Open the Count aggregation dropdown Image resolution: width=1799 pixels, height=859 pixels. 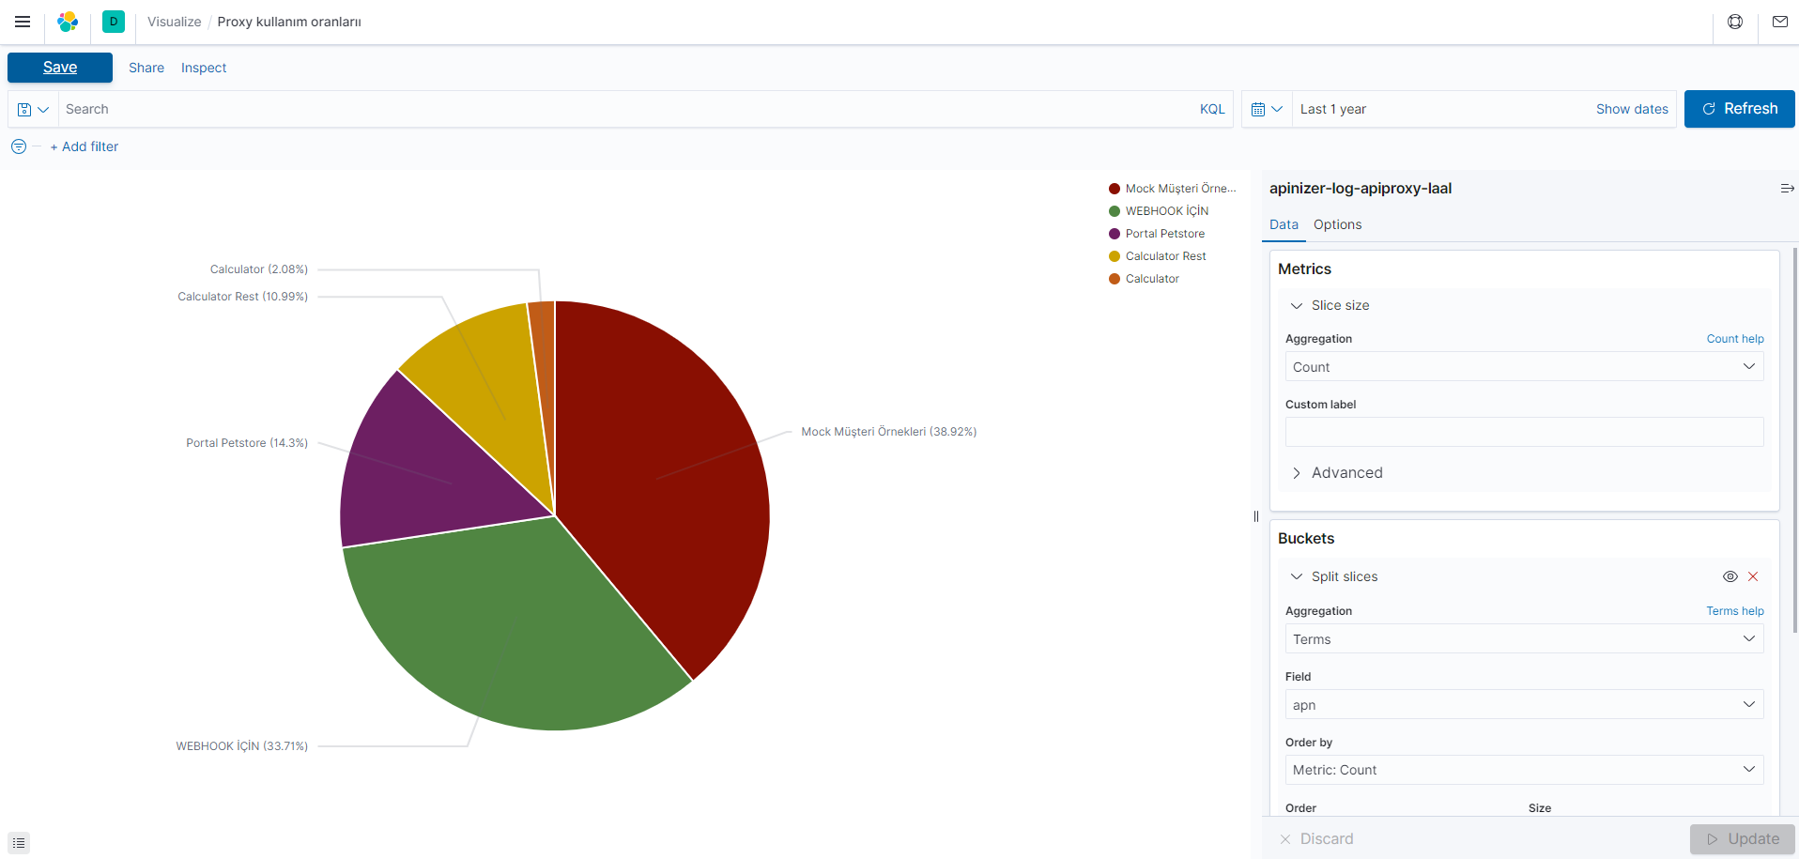1523,366
